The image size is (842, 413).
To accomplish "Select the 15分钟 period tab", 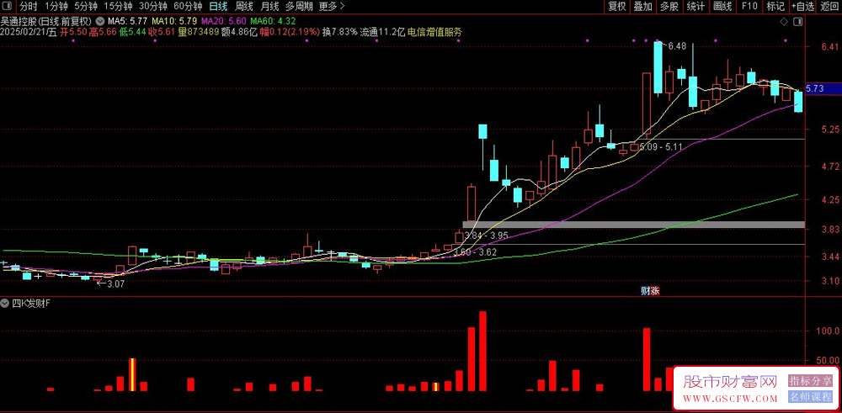I will pos(118,7).
